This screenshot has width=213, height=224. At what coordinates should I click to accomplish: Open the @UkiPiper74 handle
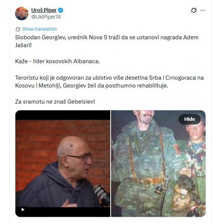(46, 17)
